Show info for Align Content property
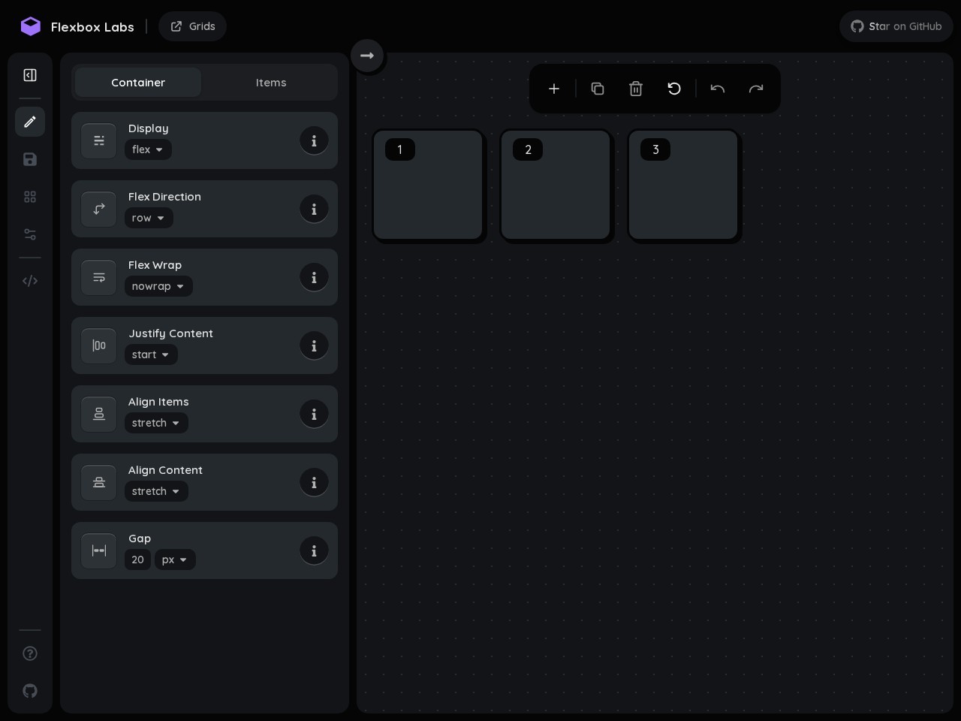961x721 pixels. click(314, 482)
